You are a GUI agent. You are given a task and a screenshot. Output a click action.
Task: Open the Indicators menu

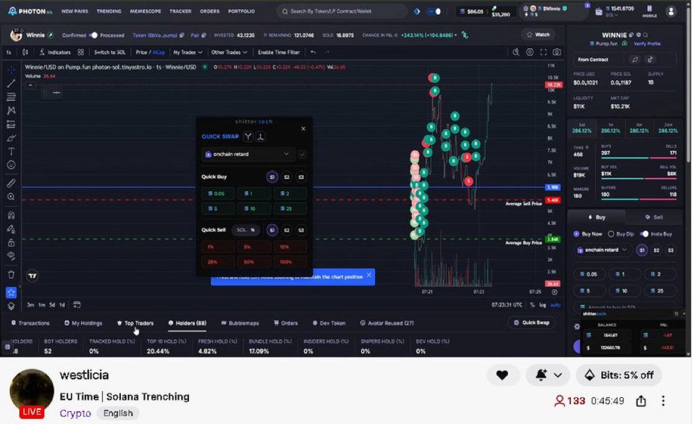point(55,52)
